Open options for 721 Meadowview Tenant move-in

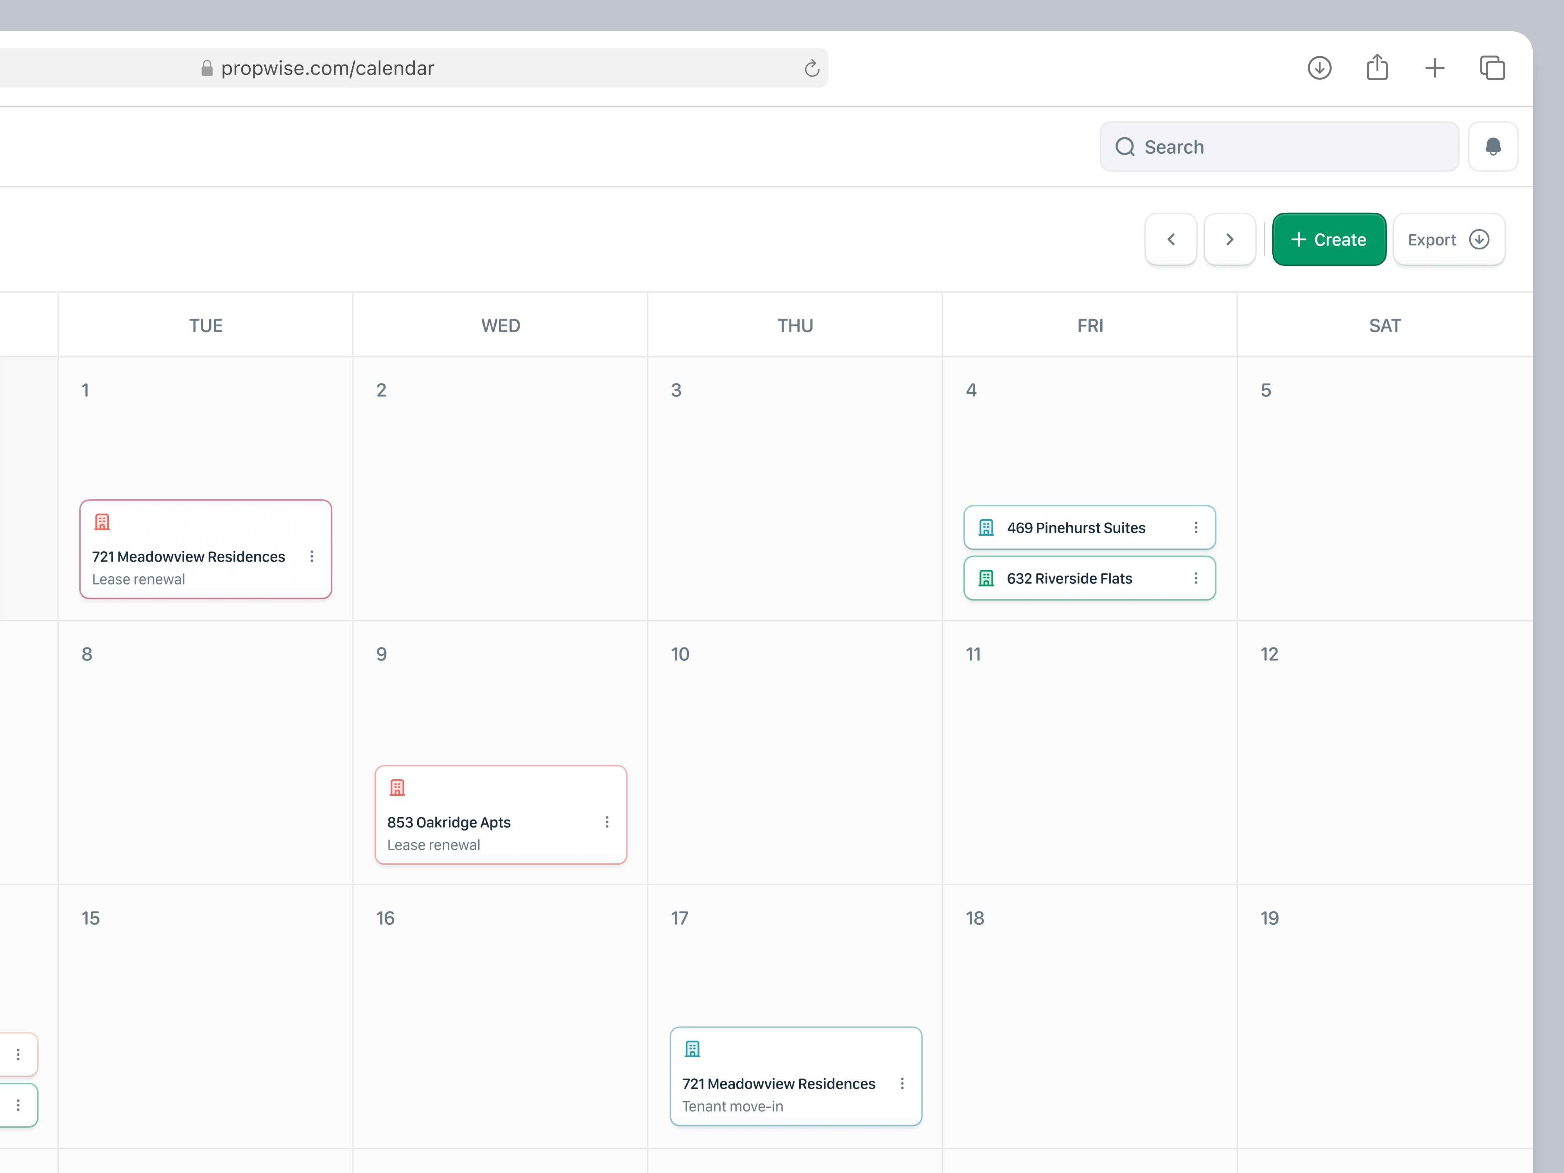(902, 1083)
